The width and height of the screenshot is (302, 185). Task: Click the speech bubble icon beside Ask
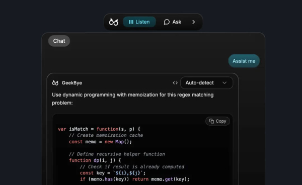[167, 22]
